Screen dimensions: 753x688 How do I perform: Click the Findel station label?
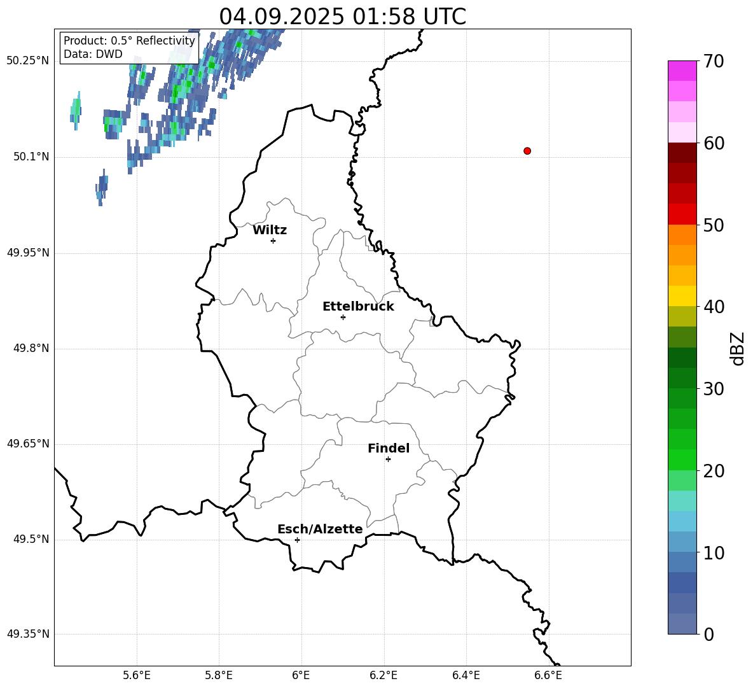(389, 448)
